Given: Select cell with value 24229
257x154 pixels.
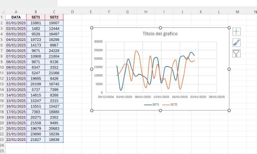Looking at the screenshot, I should (54, 51).
